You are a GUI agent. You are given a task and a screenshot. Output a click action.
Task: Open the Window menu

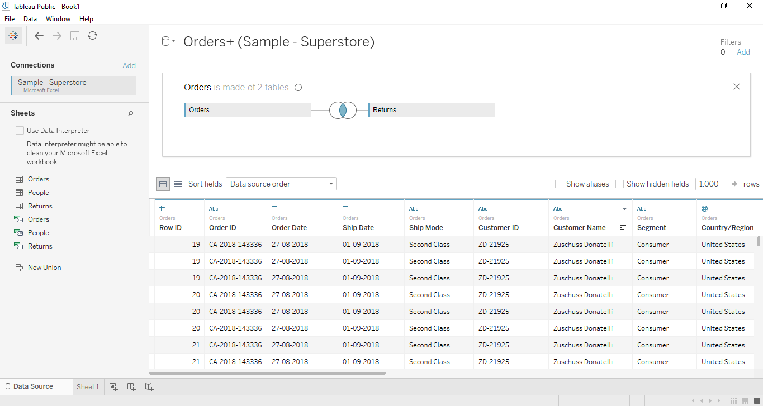pyautogui.click(x=58, y=19)
